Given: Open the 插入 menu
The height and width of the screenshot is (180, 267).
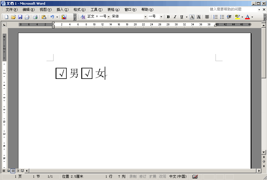Looking at the screenshot, I should click(63, 10).
